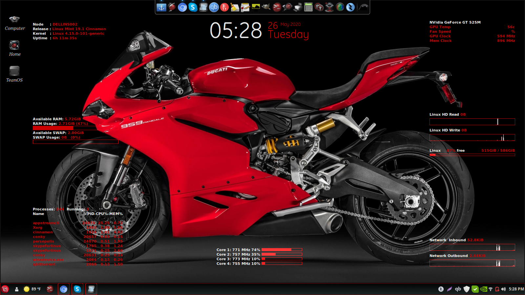Open the Computer desktop icon
The image size is (525, 295).
click(x=14, y=23)
